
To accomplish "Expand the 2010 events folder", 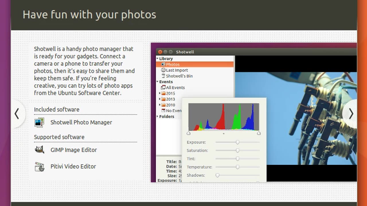I will 160,105.
